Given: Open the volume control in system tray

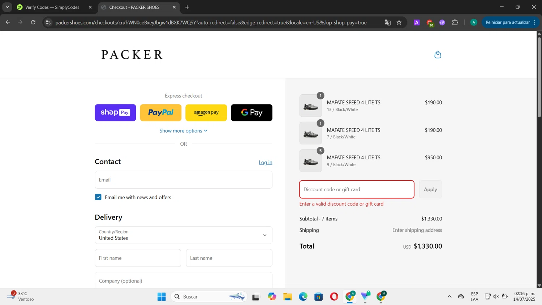Looking at the screenshot, I should click(496, 297).
